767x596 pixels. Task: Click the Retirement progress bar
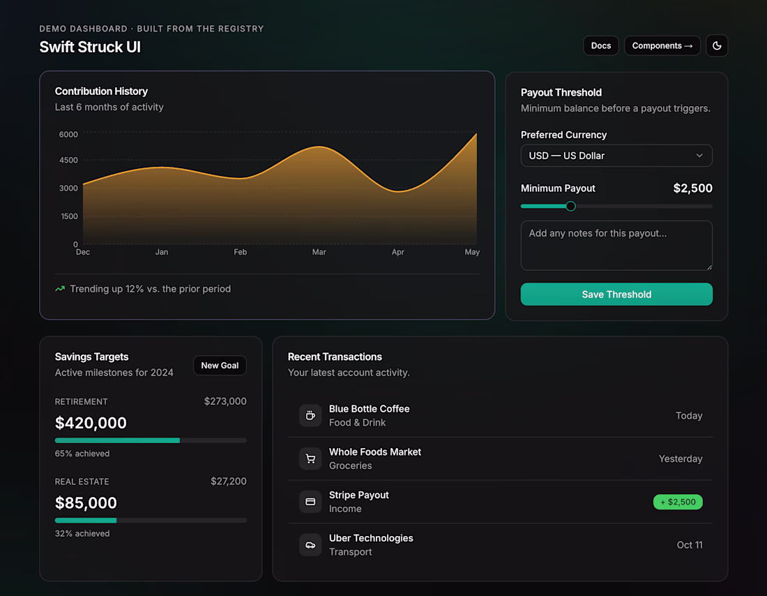pyautogui.click(x=151, y=441)
